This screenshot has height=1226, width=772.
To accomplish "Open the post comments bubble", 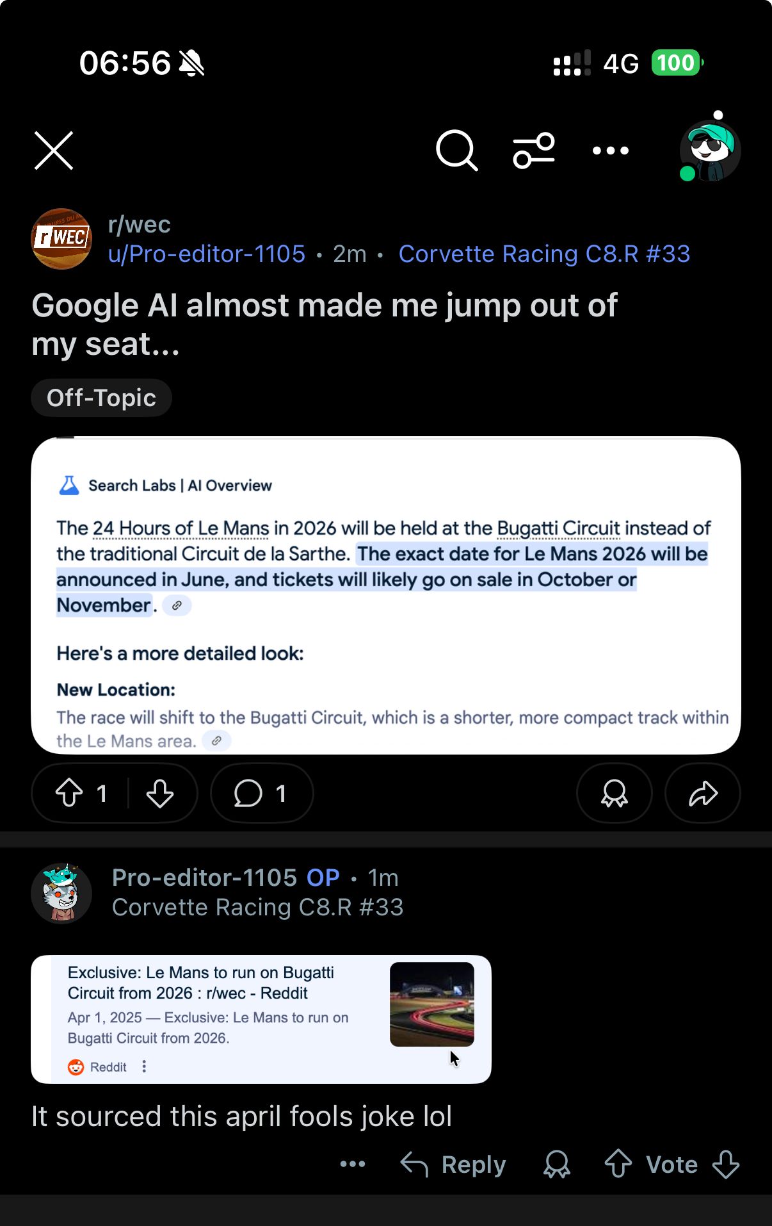I will click(261, 793).
